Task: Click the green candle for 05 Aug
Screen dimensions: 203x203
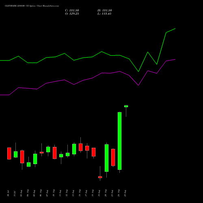Action: (35, 159)
